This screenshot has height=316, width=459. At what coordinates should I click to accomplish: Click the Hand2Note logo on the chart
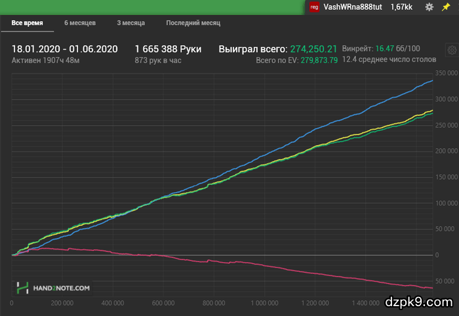(x=54, y=287)
